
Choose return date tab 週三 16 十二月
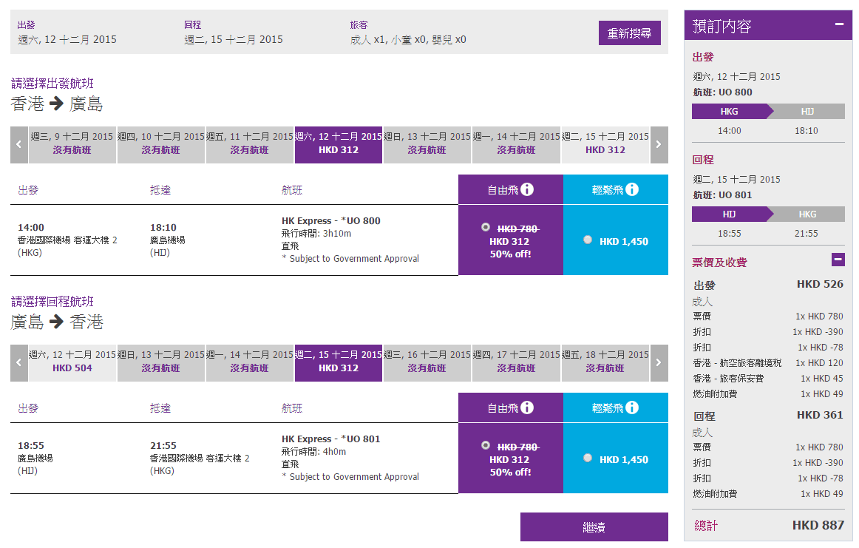point(427,362)
